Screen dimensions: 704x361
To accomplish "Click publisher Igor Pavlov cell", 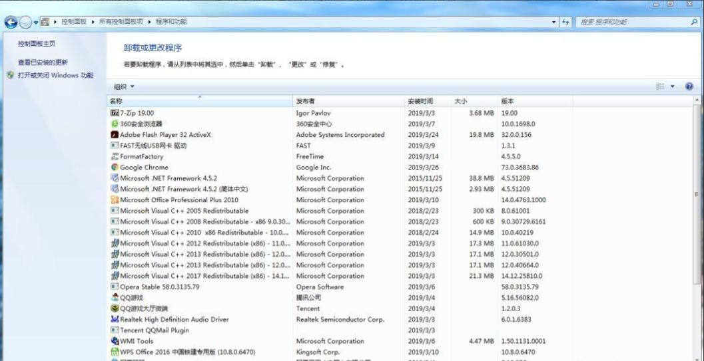I will pyautogui.click(x=314, y=113).
